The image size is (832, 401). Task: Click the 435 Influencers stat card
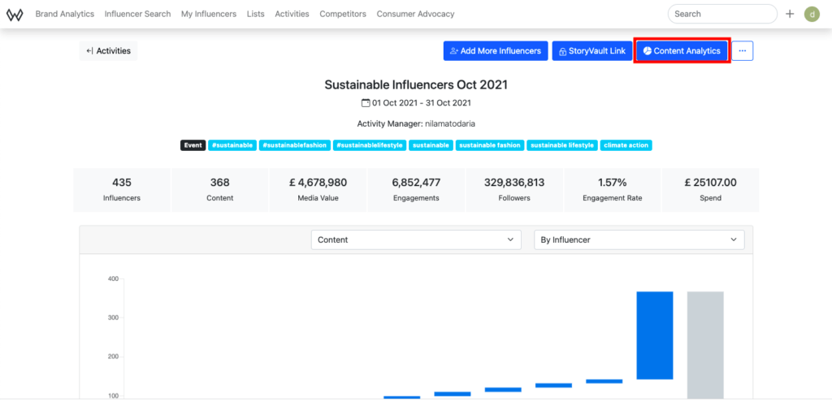[x=122, y=190]
